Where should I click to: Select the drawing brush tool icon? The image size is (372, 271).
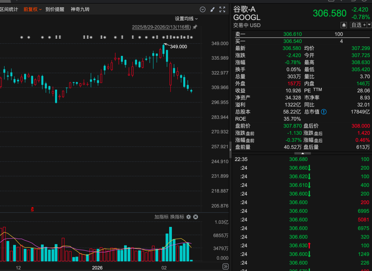pyautogui.click(x=213, y=10)
